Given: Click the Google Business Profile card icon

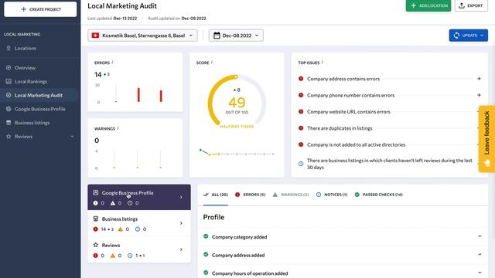Looking at the screenshot, I should point(96,192).
